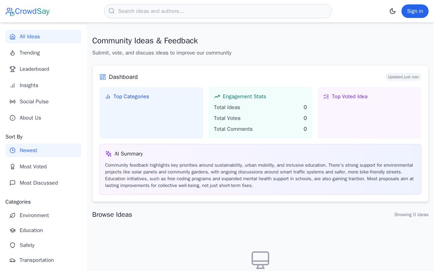Click the Most Discussed chat bubble icon
Image resolution: width=434 pixels, height=271 pixels.
tap(13, 183)
